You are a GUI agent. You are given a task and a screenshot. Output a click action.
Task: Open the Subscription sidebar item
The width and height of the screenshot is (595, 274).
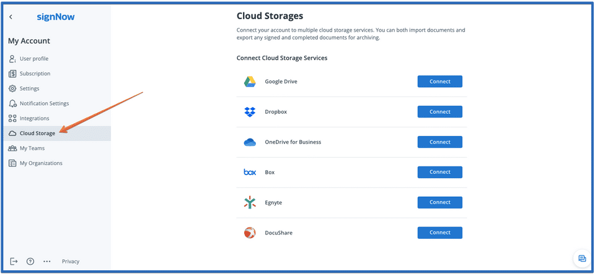point(35,74)
